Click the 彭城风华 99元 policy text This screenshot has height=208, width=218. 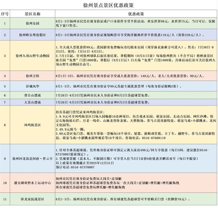(119, 87)
